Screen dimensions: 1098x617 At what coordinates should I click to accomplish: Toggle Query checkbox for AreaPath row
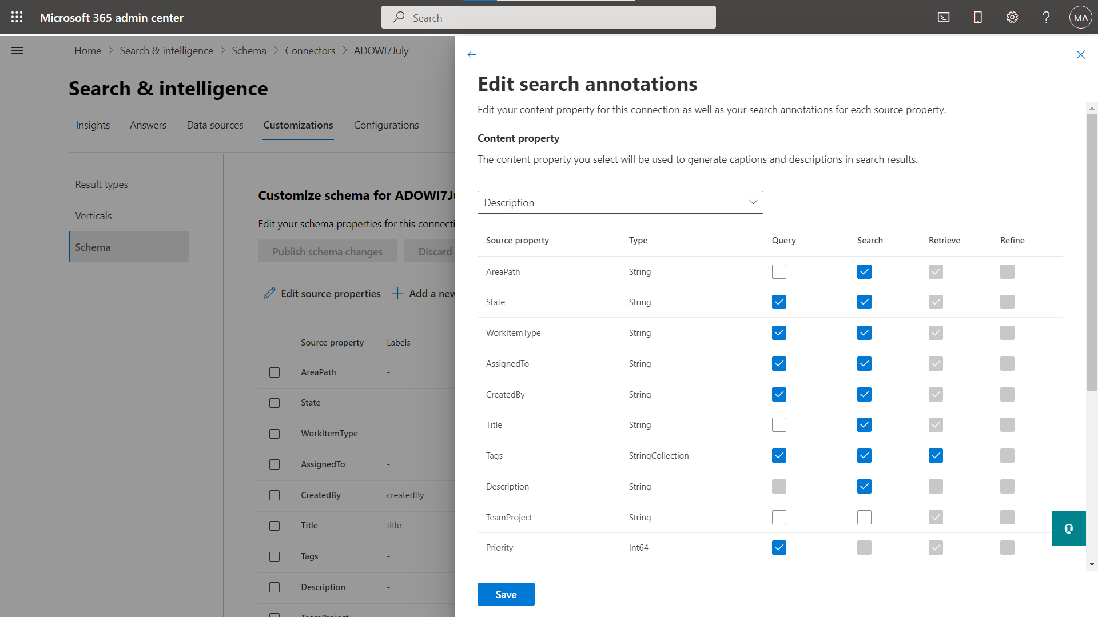[x=779, y=271]
